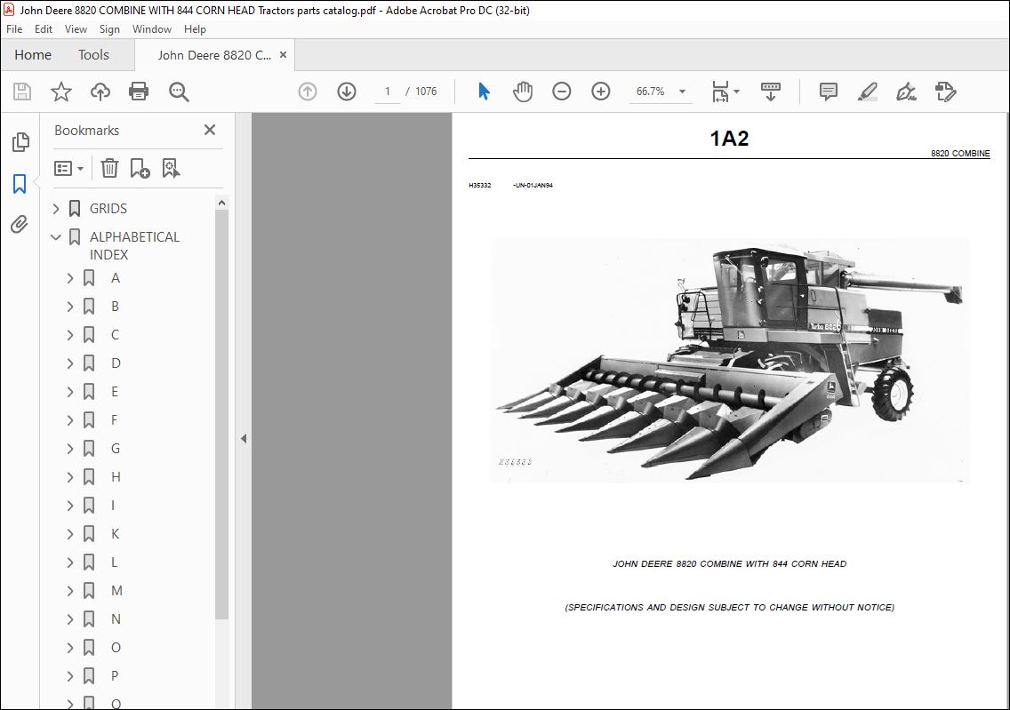Expand bookmark E
Viewport: 1010px width, 710px height.
point(70,391)
